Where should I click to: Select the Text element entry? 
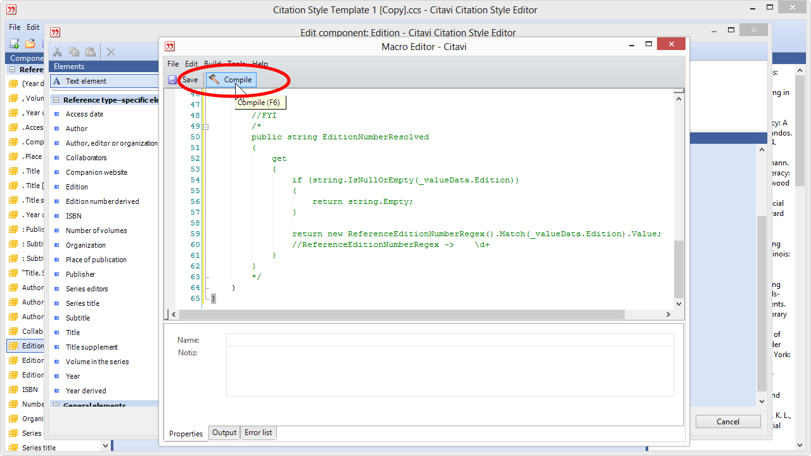[105, 81]
